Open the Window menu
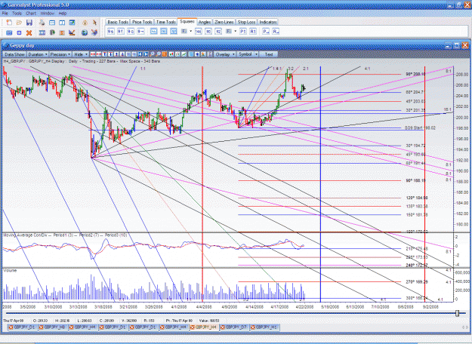The height and width of the screenshot is (344, 472). 47,14
